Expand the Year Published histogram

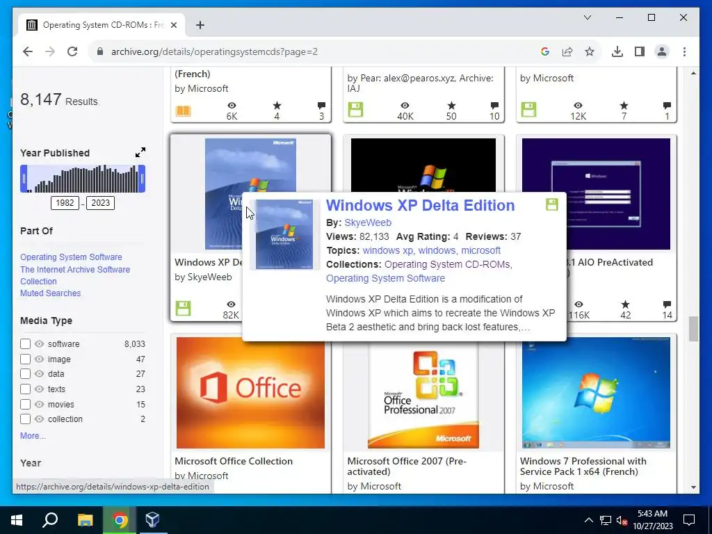pos(140,152)
